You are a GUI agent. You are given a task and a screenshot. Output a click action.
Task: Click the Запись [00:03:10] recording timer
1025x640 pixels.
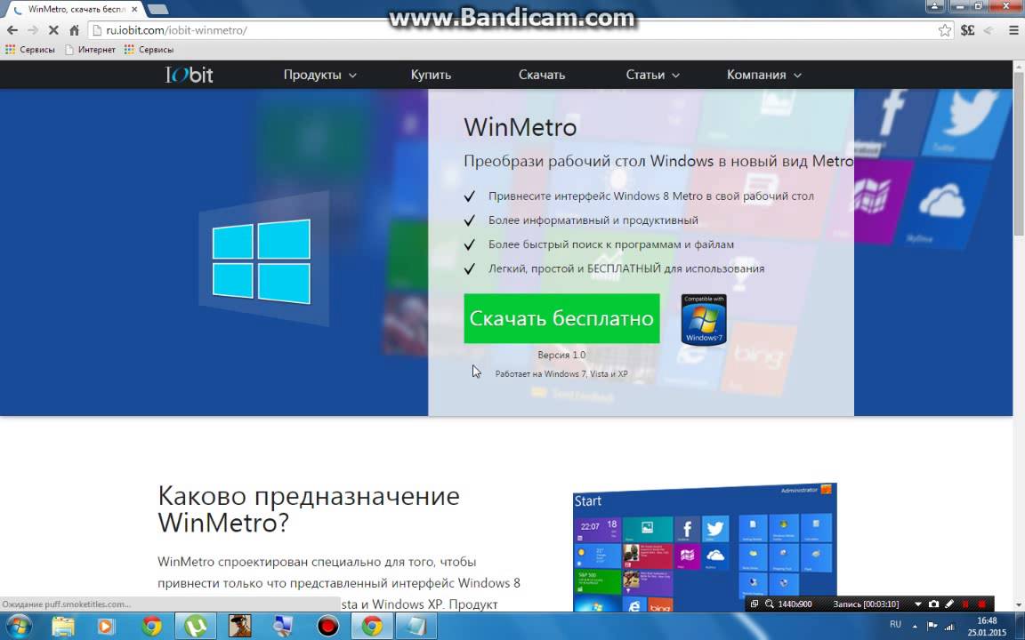coord(866,604)
